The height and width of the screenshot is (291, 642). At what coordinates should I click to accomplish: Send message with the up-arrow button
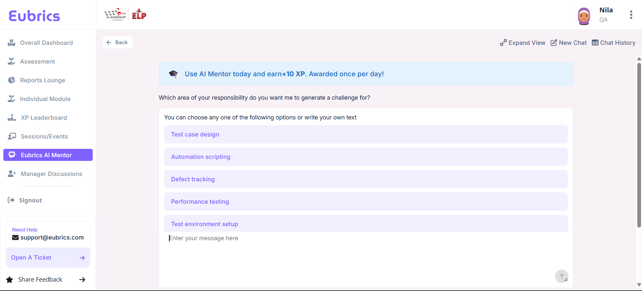562,276
